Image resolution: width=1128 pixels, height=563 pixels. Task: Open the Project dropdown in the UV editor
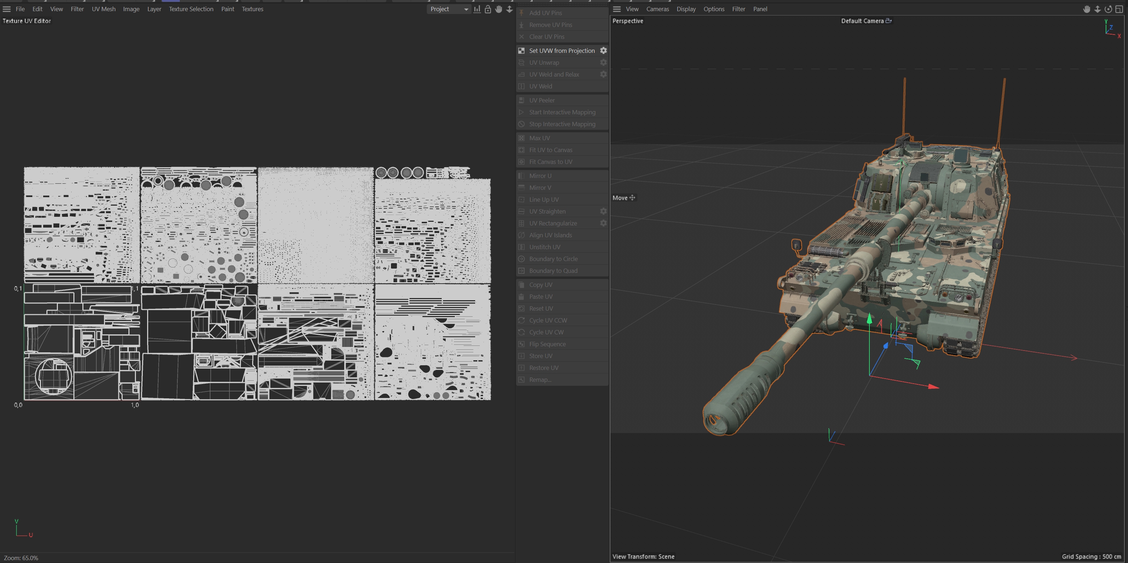(x=449, y=9)
